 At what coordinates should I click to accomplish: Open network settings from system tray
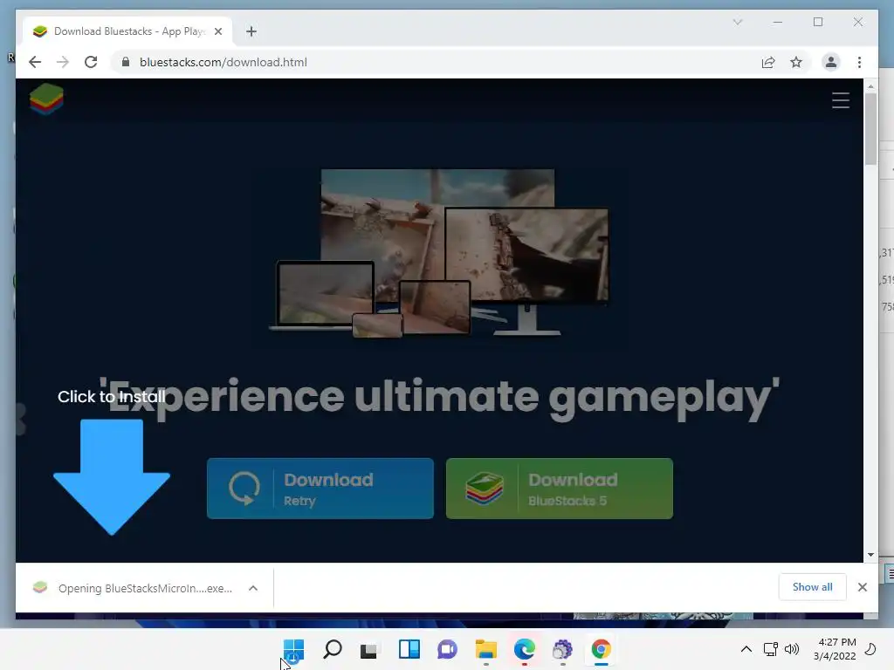point(770,649)
